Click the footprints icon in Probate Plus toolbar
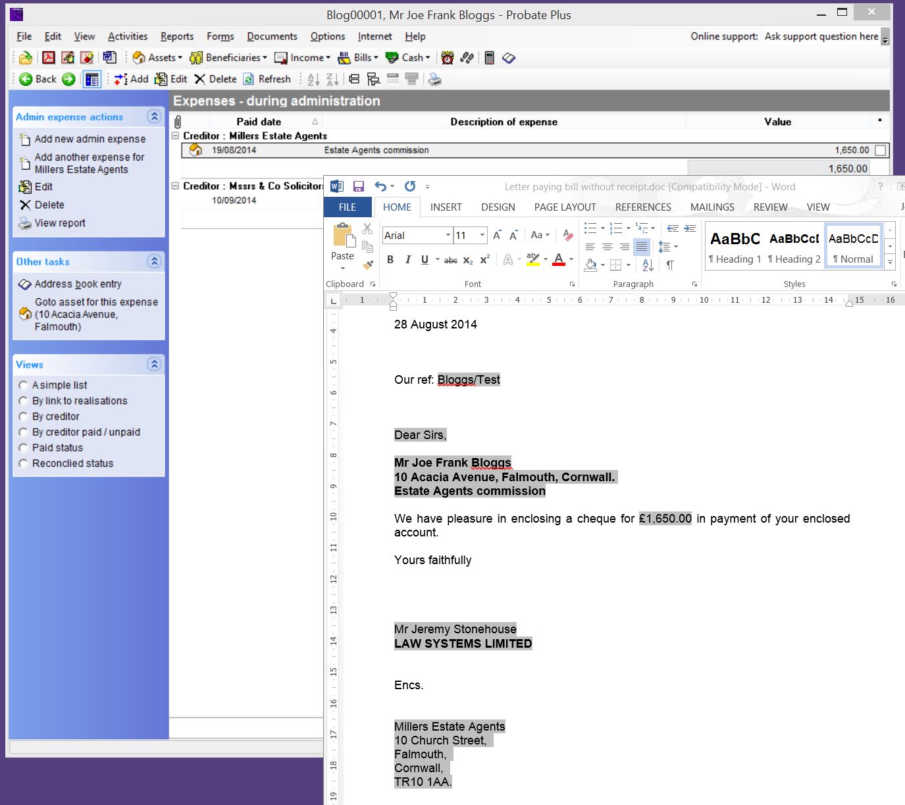 [467, 58]
